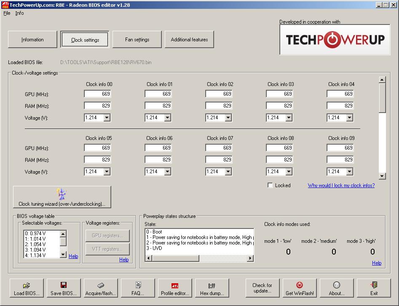Expand the Voltage dropdown under Clock info 03
Image resolution: width=399 pixels, height=306 pixels.
point(289,118)
